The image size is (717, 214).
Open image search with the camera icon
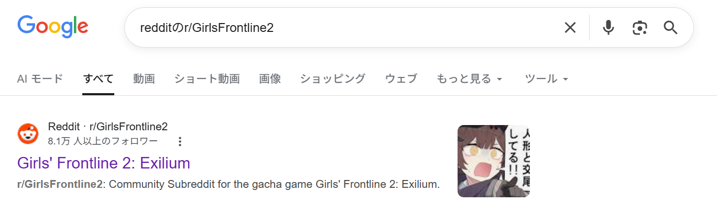pos(639,28)
